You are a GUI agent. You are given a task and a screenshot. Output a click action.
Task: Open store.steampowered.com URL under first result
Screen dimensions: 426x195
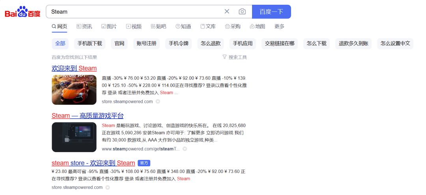click(127, 102)
